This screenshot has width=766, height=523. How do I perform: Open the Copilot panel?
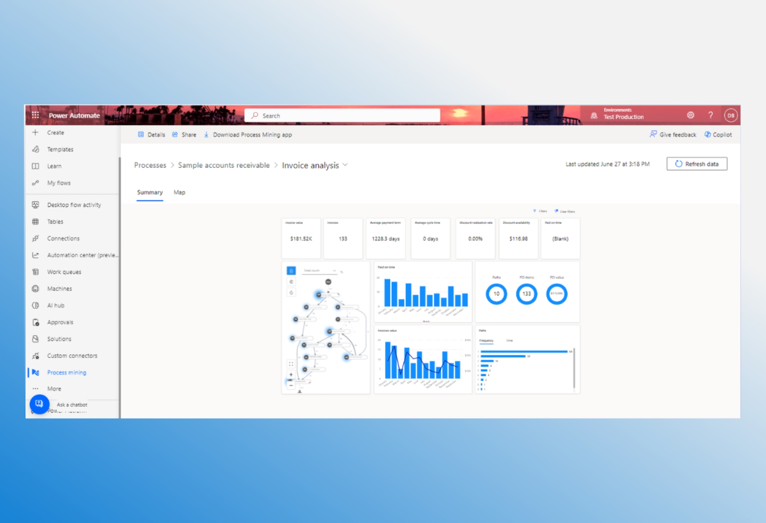718,135
